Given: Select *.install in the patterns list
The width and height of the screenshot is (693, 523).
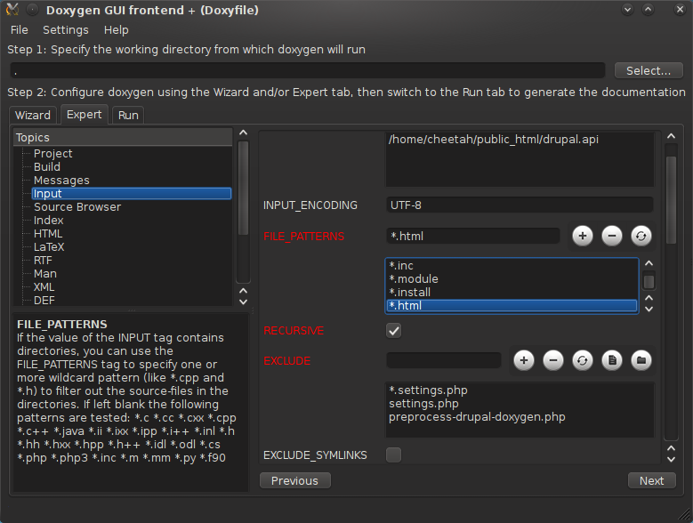Looking at the screenshot, I should pos(512,292).
